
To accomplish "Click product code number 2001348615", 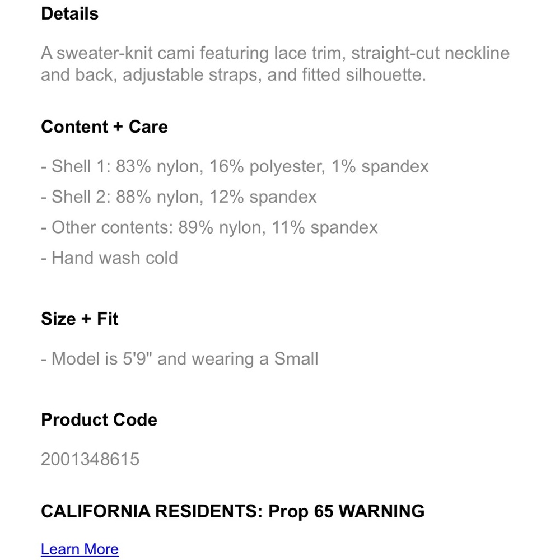I will pos(90,459).
